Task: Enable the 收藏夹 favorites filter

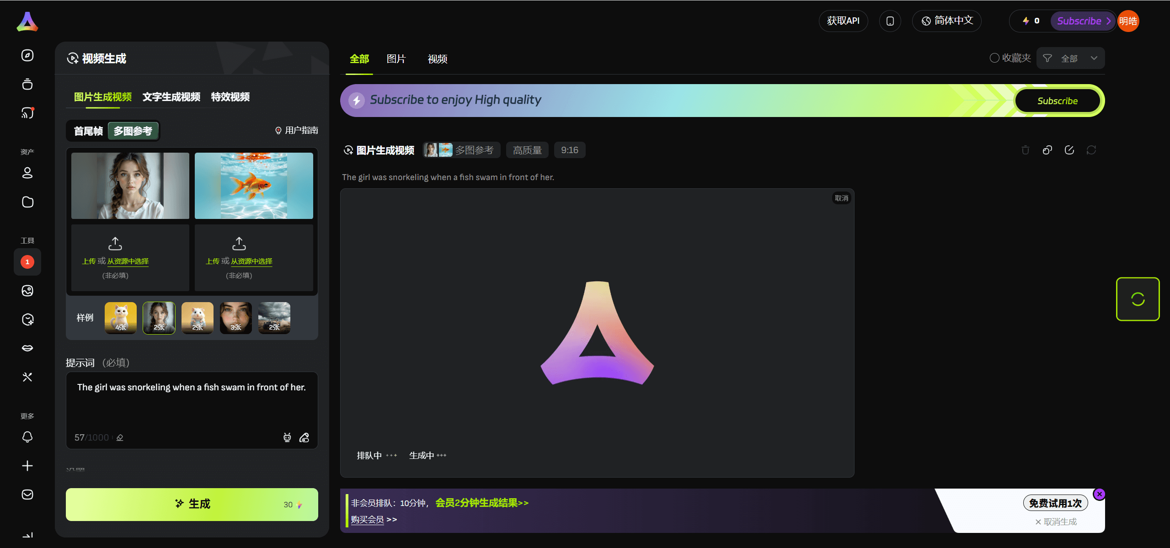Action: tap(1010, 58)
